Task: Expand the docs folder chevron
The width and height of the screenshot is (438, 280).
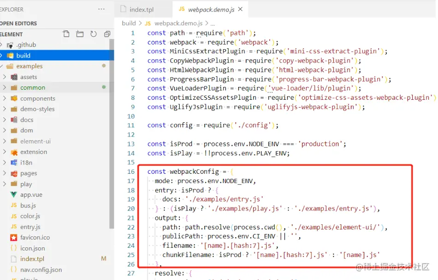Action: [4, 120]
